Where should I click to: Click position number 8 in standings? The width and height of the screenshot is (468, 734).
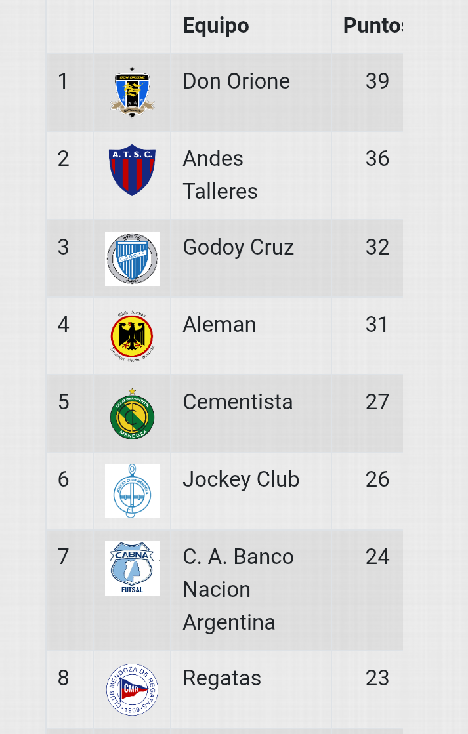pyautogui.click(x=64, y=678)
